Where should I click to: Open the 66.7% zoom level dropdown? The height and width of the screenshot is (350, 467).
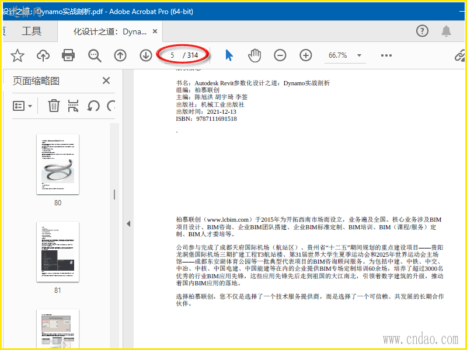pyautogui.click(x=345, y=55)
